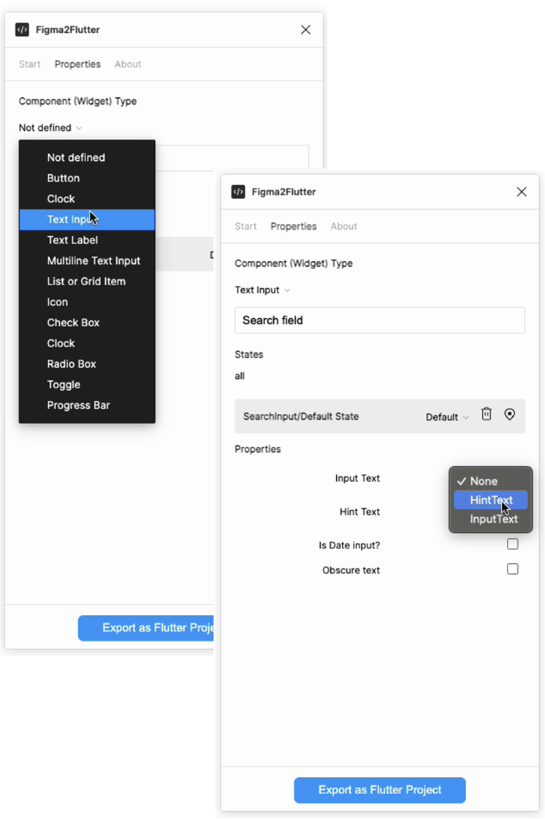Viewport: 545px width, 819px height.
Task: Open the Not defined type dropdown
Action: (x=50, y=127)
